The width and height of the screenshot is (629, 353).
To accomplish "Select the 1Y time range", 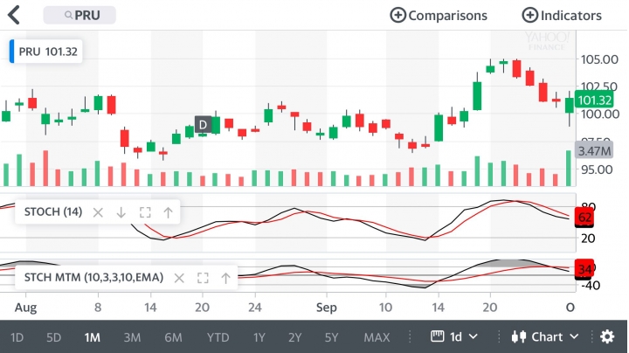I will coord(259,337).
